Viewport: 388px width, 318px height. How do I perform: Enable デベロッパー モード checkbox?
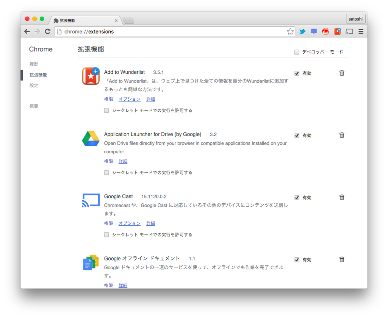[x=296, y=52]
